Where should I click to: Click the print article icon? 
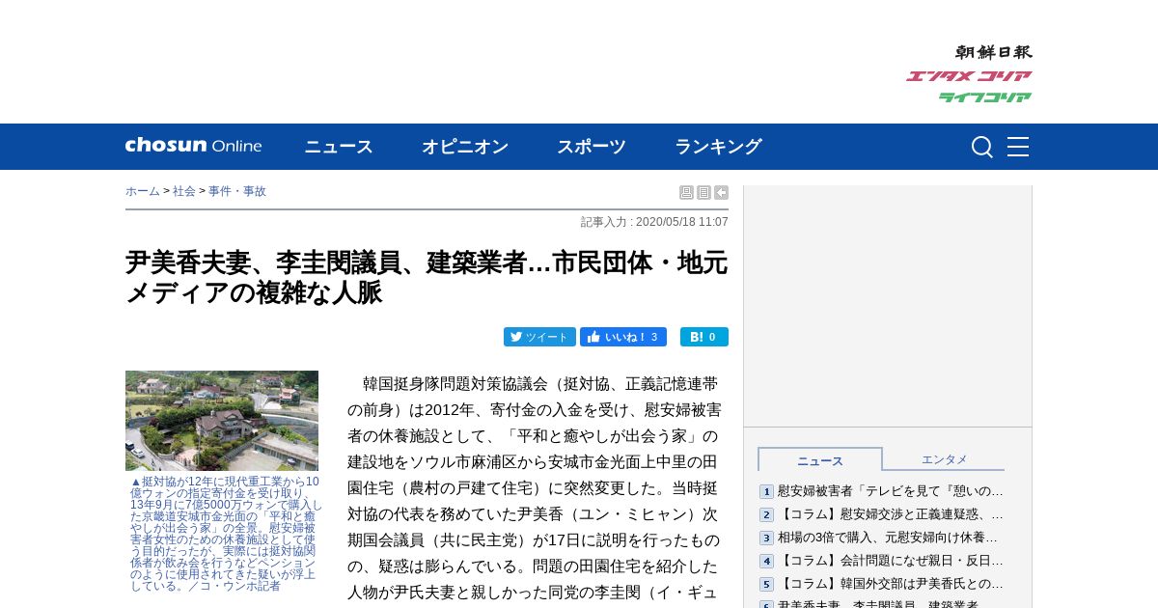pos(686,192)
